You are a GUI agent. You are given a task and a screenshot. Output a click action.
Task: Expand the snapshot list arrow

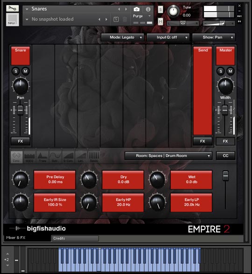point(27,20)
